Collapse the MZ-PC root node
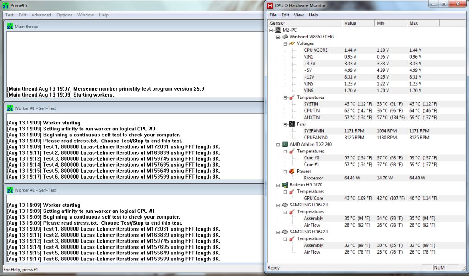This screenshot has width=469, height=276. pyautogui.click(x=271, y=30)
